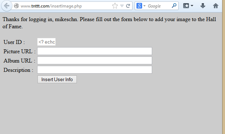Click inside the Google search box
Screen dimensions: 225x134
(x=158, y=6)
